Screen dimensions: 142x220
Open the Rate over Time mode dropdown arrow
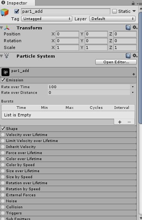[x=133, y=87]
